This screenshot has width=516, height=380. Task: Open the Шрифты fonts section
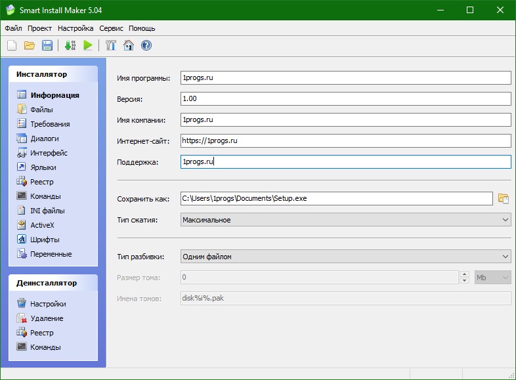pos(38,240)
